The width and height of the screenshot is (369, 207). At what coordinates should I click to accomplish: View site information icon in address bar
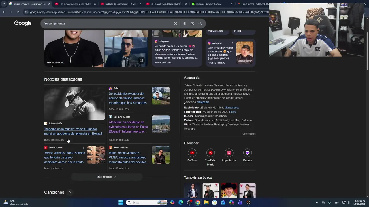(x=26, y=12)
